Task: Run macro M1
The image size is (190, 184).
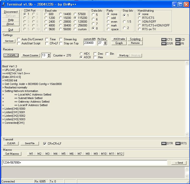Action: click(x=31, y=154)
